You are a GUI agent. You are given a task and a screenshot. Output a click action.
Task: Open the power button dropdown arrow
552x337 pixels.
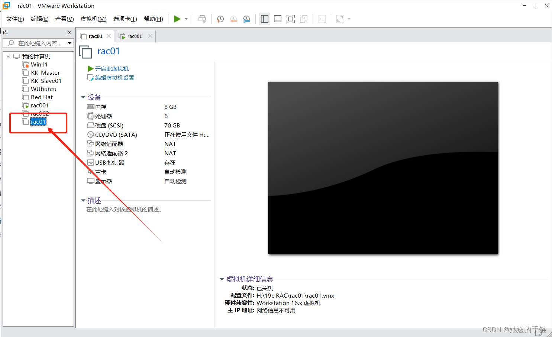tap(185, 19)
